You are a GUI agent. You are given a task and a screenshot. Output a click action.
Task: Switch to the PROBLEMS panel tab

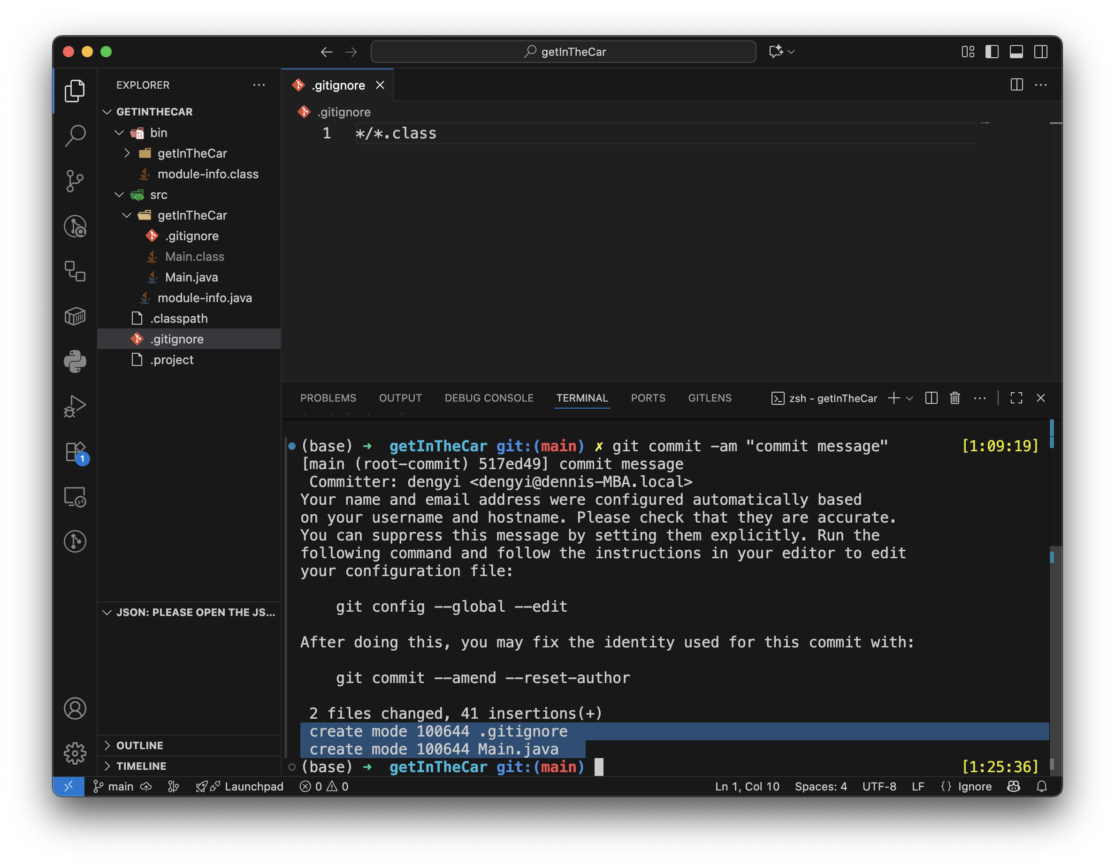coord(328,398)
